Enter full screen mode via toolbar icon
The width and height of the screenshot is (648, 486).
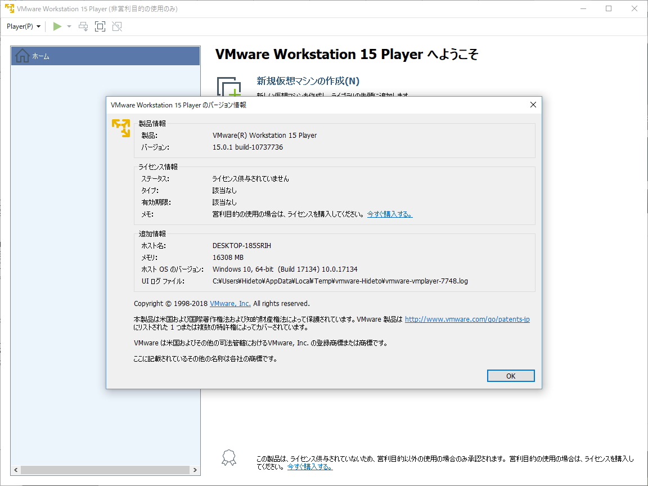(100, 26)
